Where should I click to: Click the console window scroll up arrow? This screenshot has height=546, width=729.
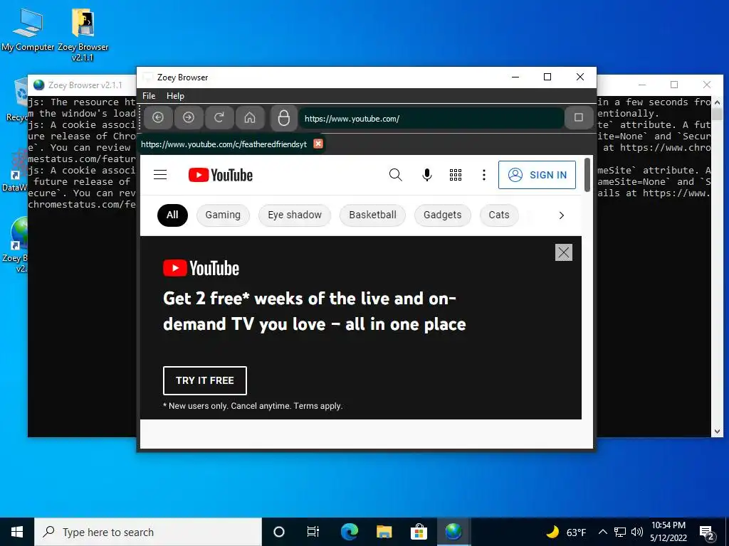[x=717, y=102]
